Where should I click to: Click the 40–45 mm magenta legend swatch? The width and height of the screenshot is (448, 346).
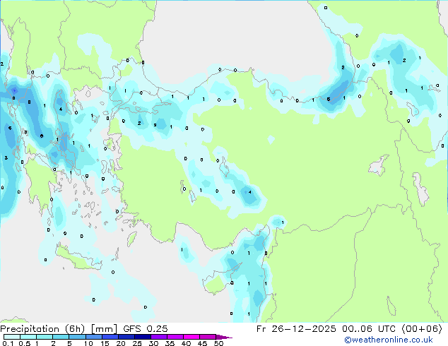click(x=191, y=337)
